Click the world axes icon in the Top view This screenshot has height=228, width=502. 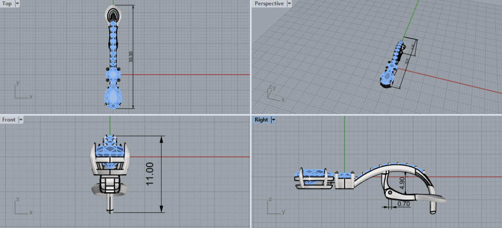[23, 90]
